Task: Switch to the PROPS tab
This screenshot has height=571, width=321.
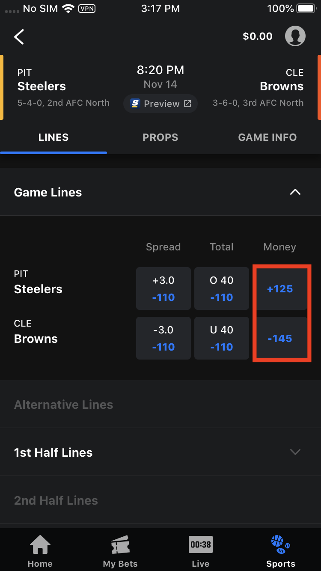Action: click(x=160, y=137)
